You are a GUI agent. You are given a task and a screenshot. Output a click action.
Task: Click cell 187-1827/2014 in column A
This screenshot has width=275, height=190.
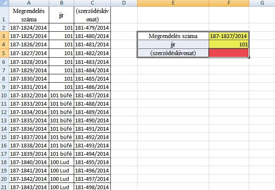[x=29, y=53]
